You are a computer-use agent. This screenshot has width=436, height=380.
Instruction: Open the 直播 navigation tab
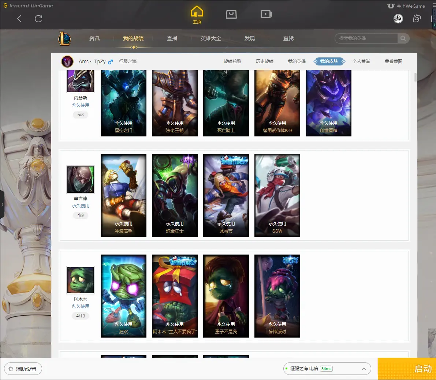click(x=172, y=38)
